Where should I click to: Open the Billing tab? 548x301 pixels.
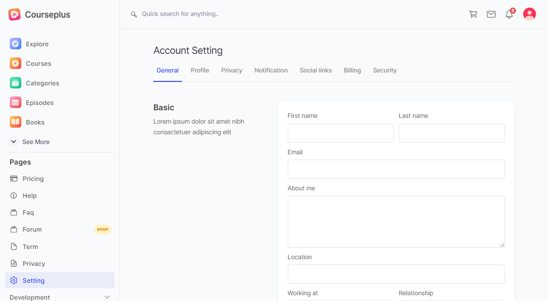tap(352, 70)
